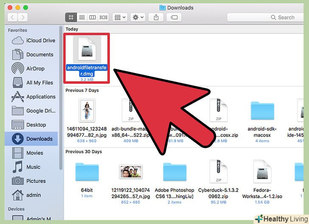This screenshot has height=224, width=309.
Task: Select the 64bit folder
Action: pyautogui.click(x=87, y=171)
